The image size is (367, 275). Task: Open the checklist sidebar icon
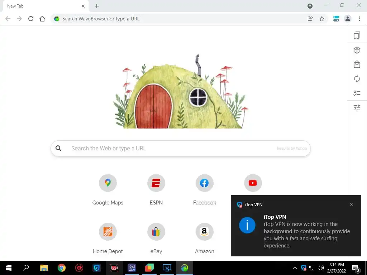click(357, 93)
